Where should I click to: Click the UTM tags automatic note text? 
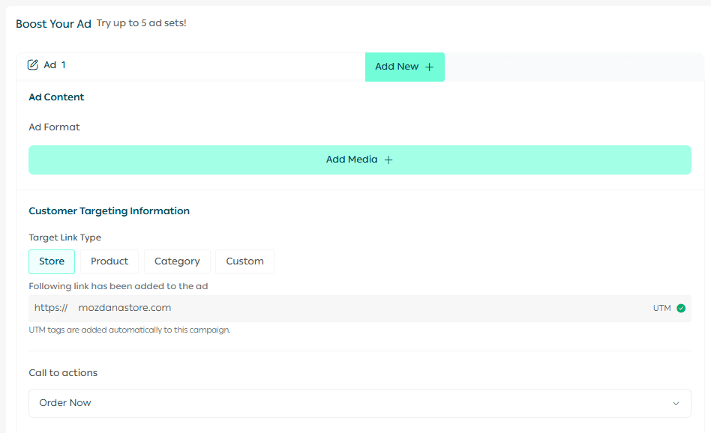click(129, 330)
